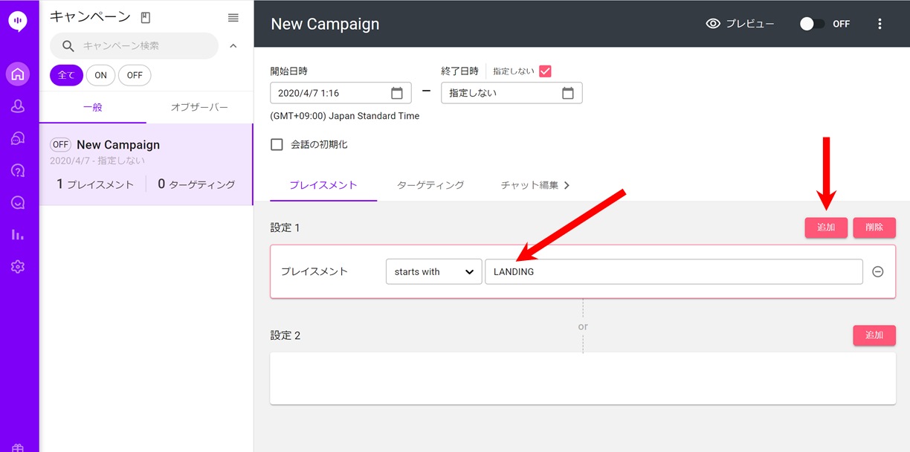This screenshot has width=910, height=452.
Task: Select the ON filter chip
Action: pos(100,75)
